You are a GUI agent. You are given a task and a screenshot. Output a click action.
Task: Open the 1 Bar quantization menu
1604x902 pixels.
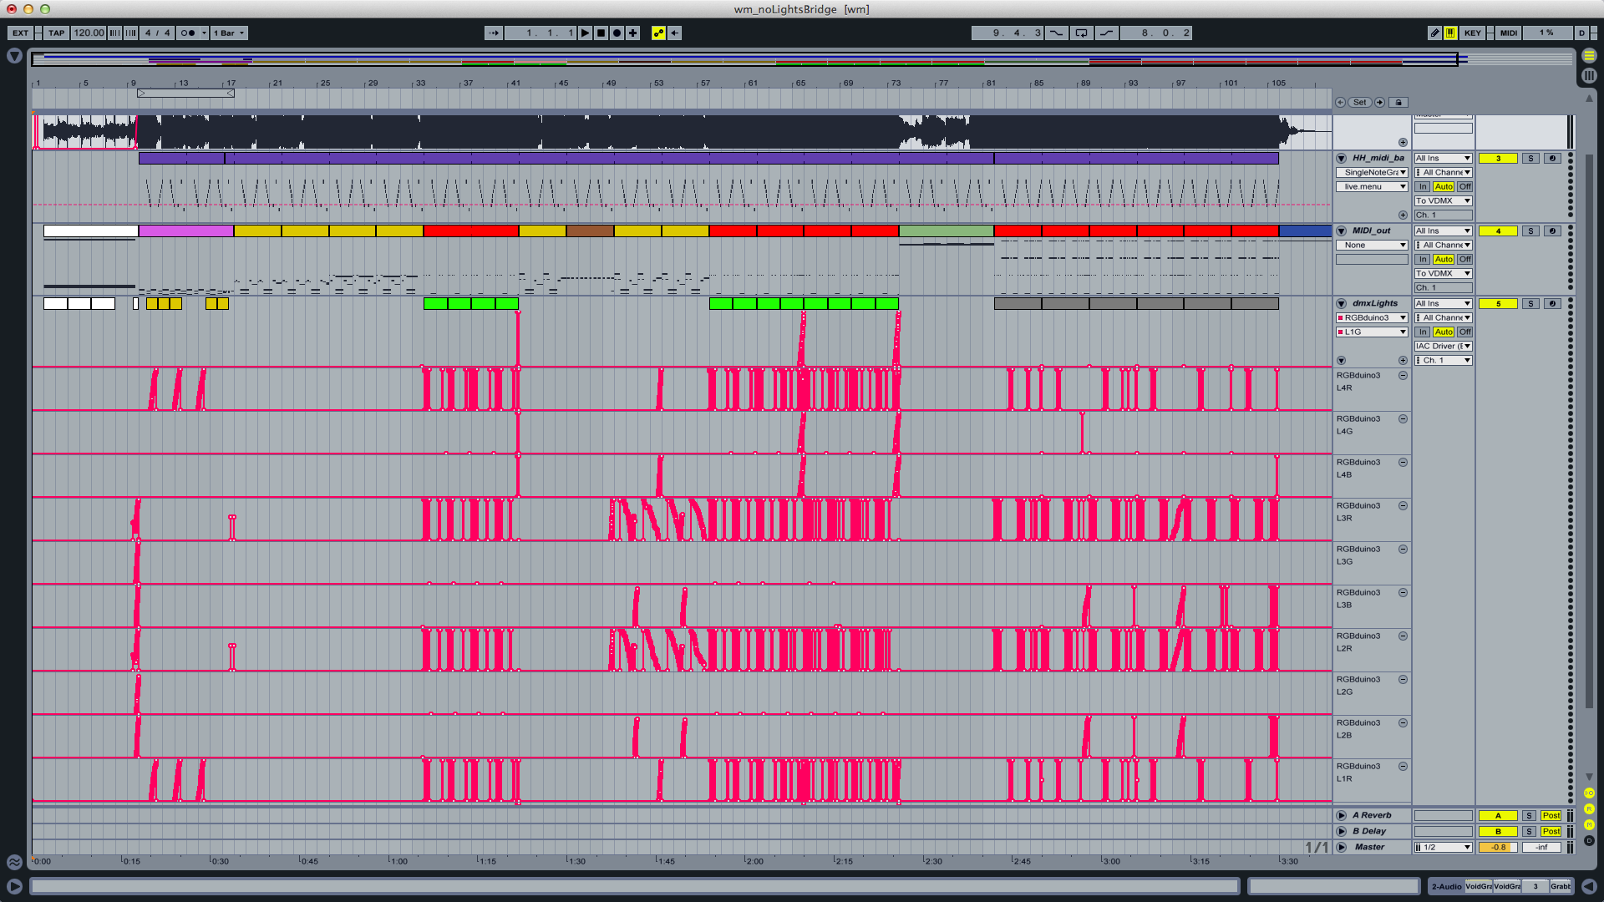(229, 33)
